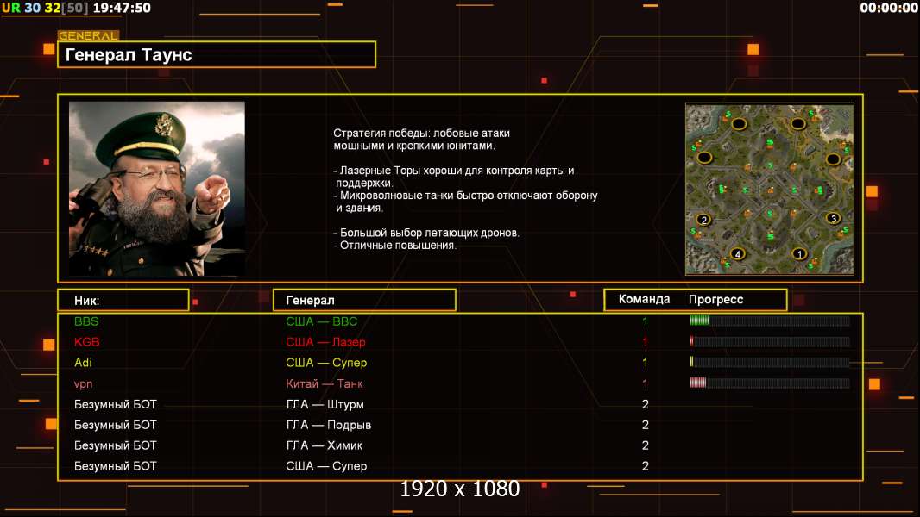Click the bot's 'США — Супер' general cell

tap(326, 466)
